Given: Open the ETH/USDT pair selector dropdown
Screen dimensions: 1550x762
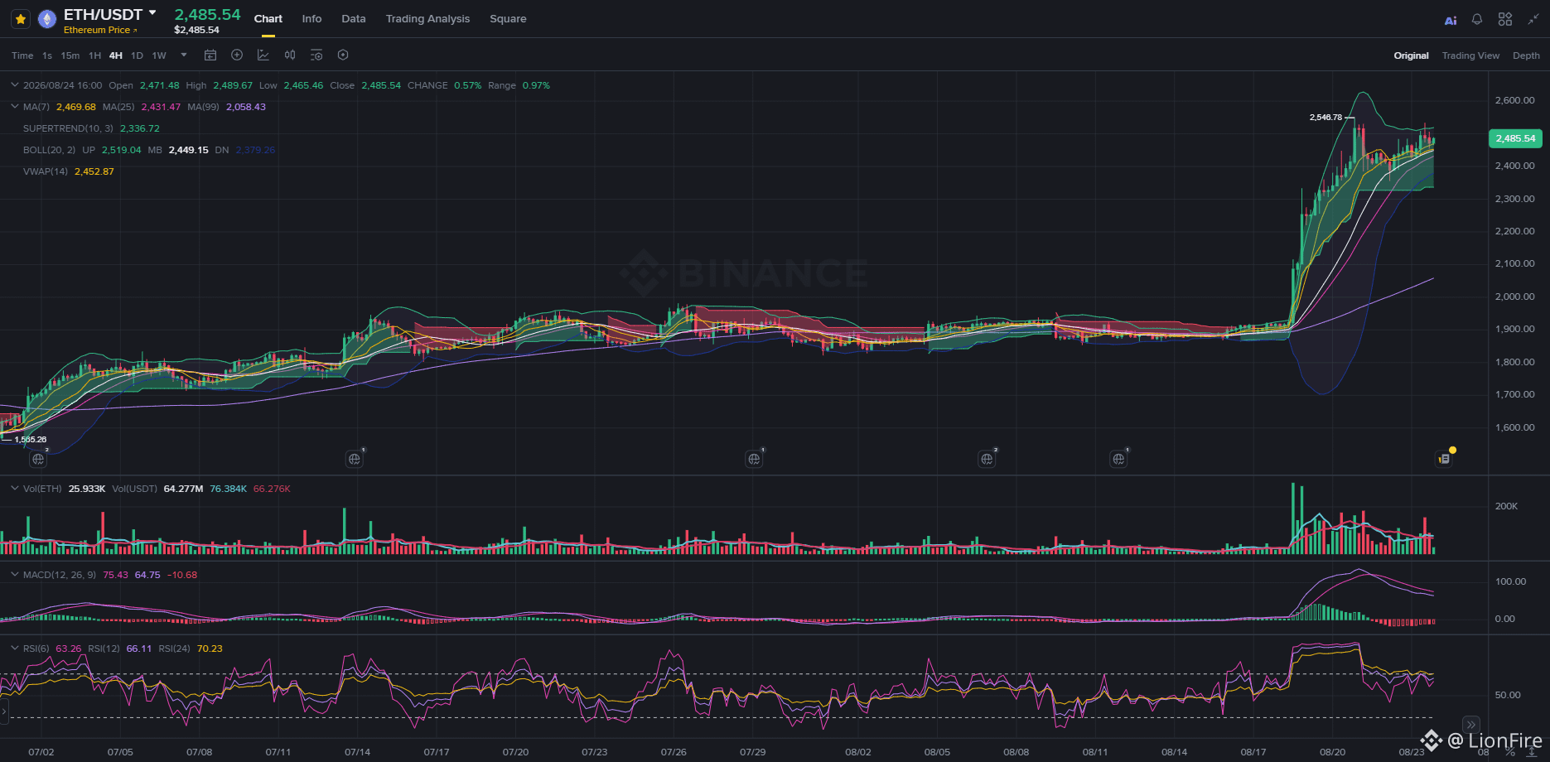Looking at the screenshot, I should (152, 13).
